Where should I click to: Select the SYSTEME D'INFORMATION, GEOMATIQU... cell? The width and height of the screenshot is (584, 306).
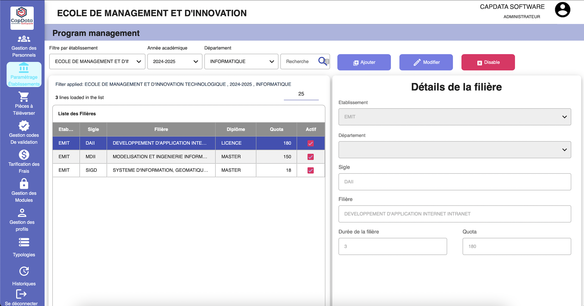point(161,170)
